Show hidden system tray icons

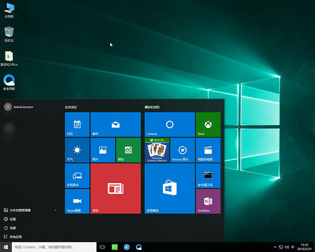pyautogui.click(x=275, y=247)
